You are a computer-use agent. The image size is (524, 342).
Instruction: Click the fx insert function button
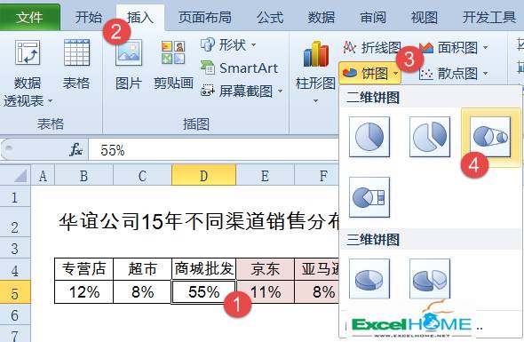click(76, 150)
